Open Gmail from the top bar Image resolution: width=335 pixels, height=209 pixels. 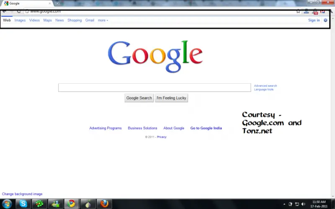coord(90,20)
